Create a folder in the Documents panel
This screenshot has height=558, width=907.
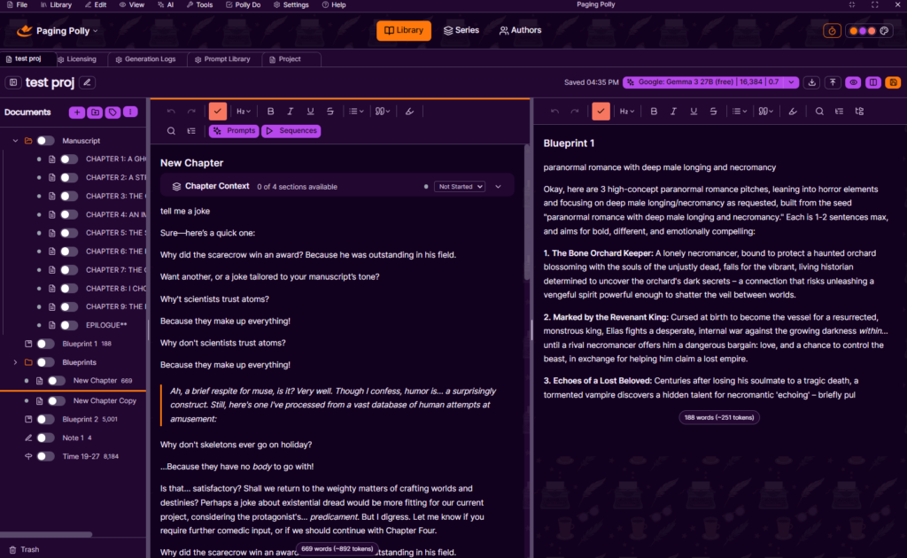pos(94,112)
